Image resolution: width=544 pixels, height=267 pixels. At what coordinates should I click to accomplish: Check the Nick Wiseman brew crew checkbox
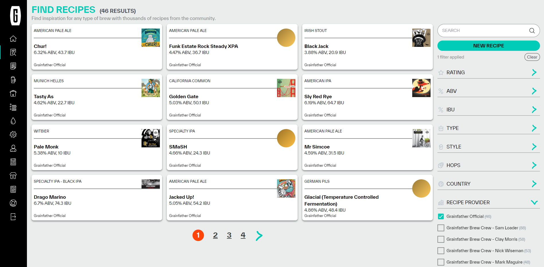click(441, 251)
